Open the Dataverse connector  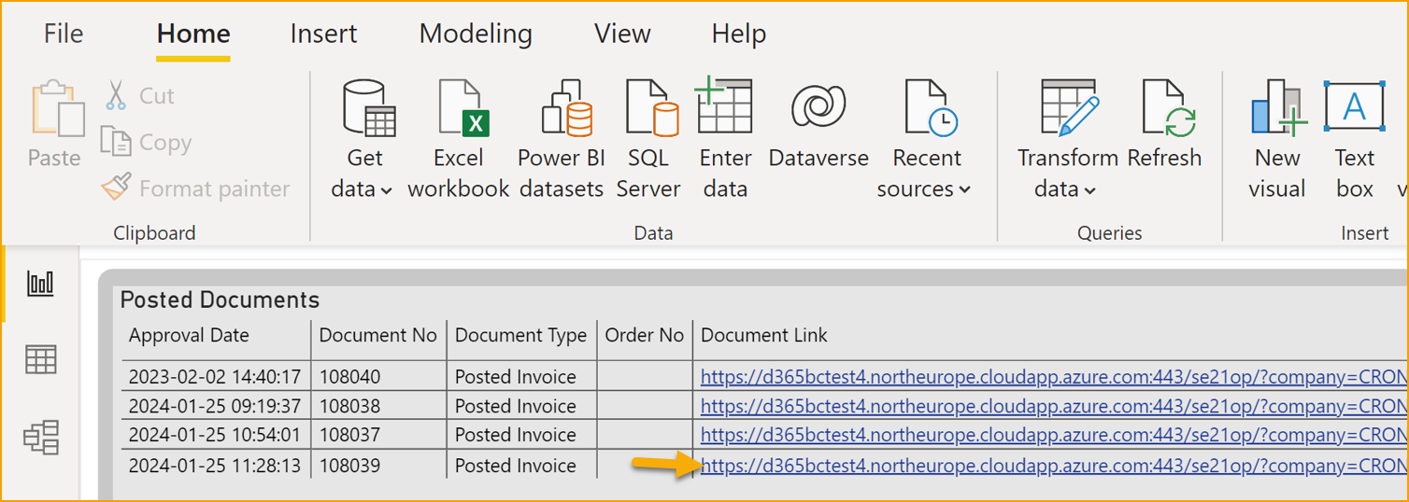click(818, 125)
